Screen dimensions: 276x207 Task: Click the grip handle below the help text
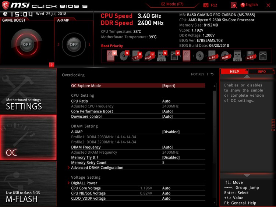(247, 175)
